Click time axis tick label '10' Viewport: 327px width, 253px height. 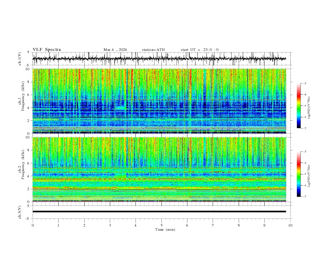(290, 225)
